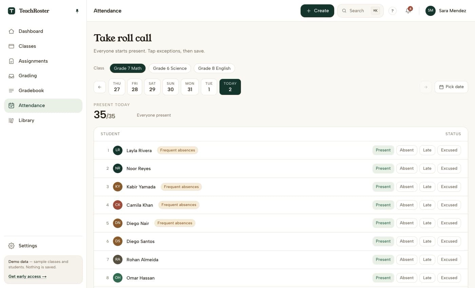The width and height of the screenshot is (475, 288).
Task: Select Sunday 30 date
Action: pyautogui.click(x=171, y=87)
